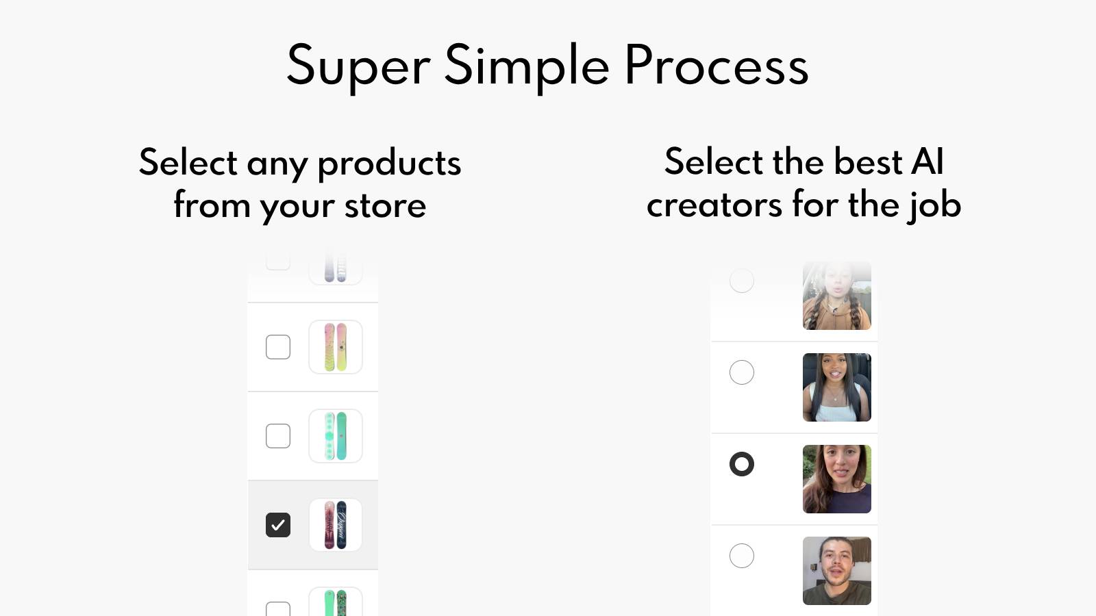The image size is (1096, 616).
Task: Open the car creator's video thumbnail
Action: (836, 387)
